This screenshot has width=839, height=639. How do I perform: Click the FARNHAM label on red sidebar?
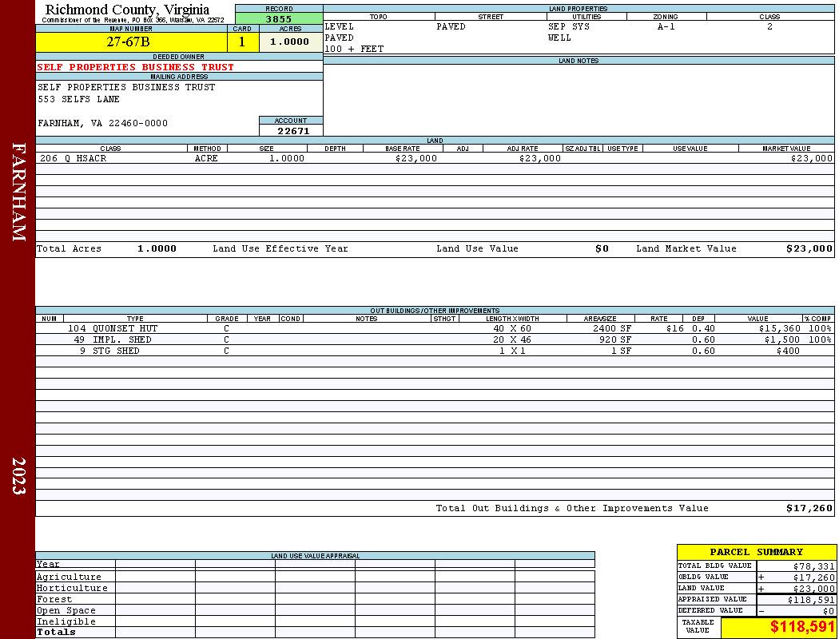tap(18, 192)
